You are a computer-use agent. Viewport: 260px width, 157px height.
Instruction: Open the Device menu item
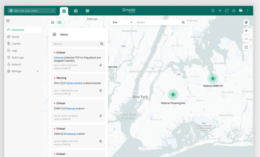tap(15, 37)
